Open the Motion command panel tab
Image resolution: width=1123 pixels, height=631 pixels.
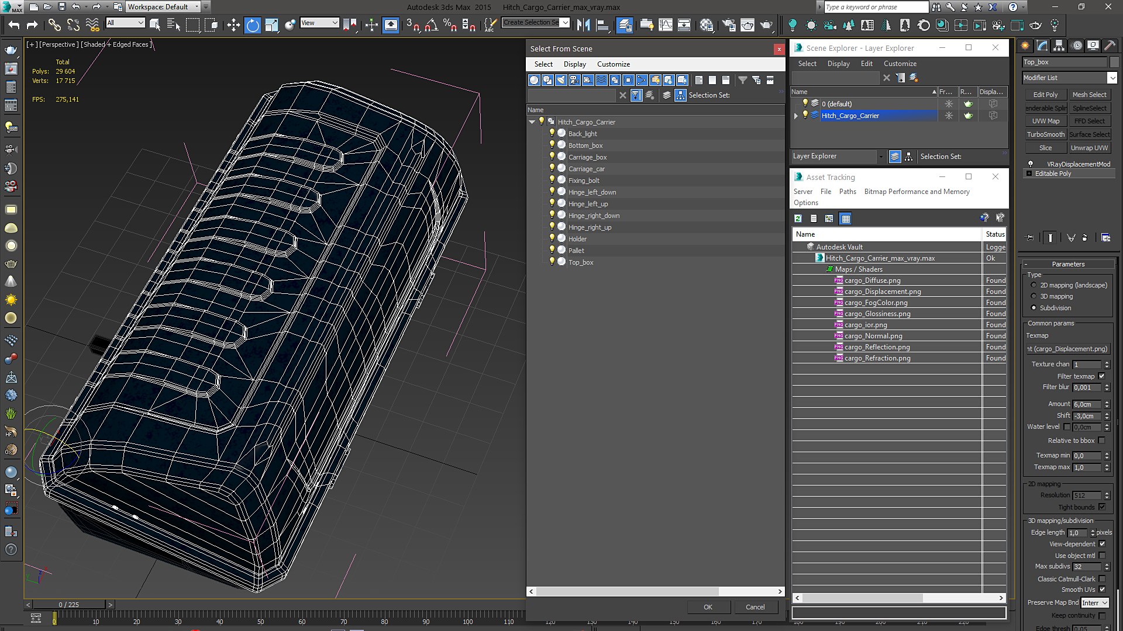tap(1077, 46)
